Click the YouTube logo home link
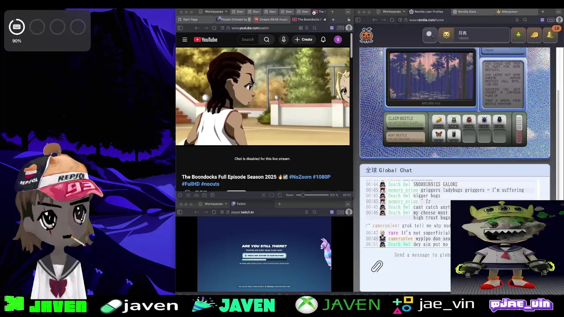Screen dimensions: 564x317 (x=205, y=40)
